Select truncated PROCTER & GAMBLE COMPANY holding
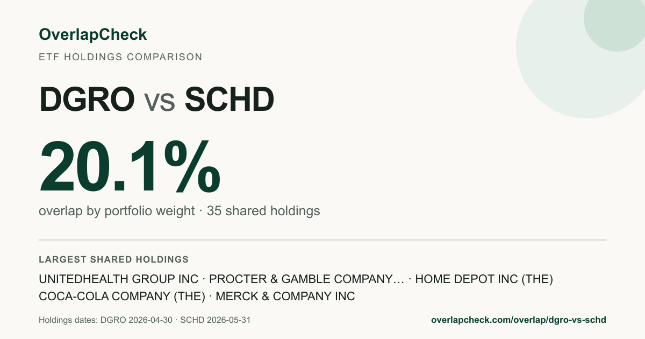The width and height of the screenshot is (645, 339). (x=306, y=279)
